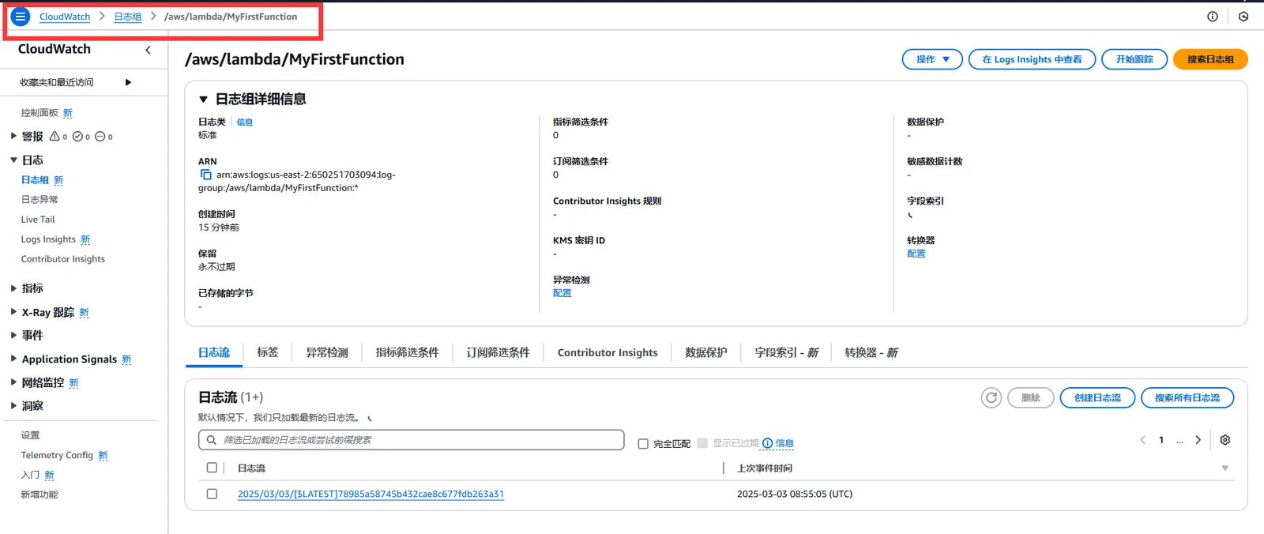The width and height of the screenshot is (1264, 534).
Task: Click 日志组 breadcrumb link
Action: pos(128,17)
